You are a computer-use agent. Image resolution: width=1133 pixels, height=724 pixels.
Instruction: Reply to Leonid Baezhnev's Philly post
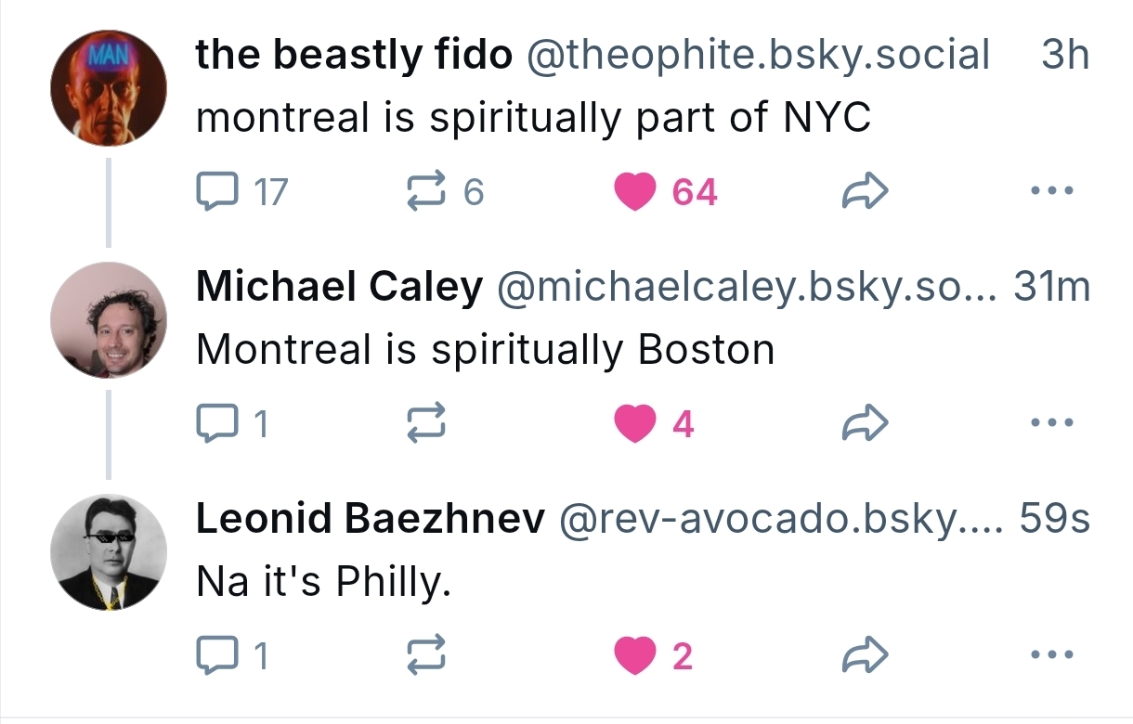(x=216, y=656)
